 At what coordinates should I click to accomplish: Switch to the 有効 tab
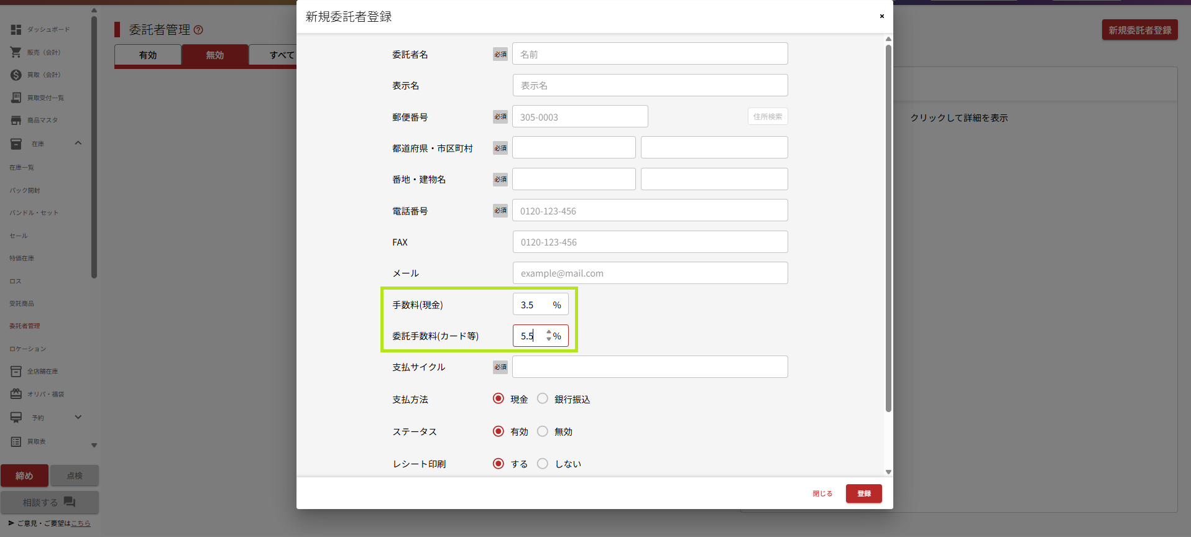pyautogui.click(x=148, y=55)
